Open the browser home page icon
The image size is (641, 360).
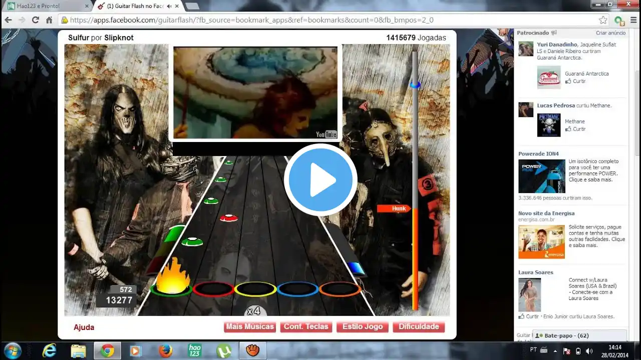[x=49, y=20]
